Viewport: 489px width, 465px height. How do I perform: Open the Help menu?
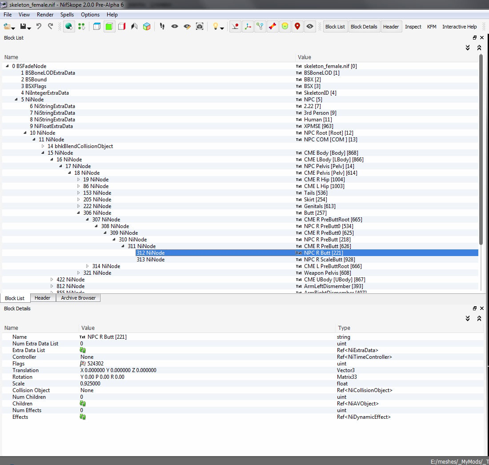click(x=112, y=15)
